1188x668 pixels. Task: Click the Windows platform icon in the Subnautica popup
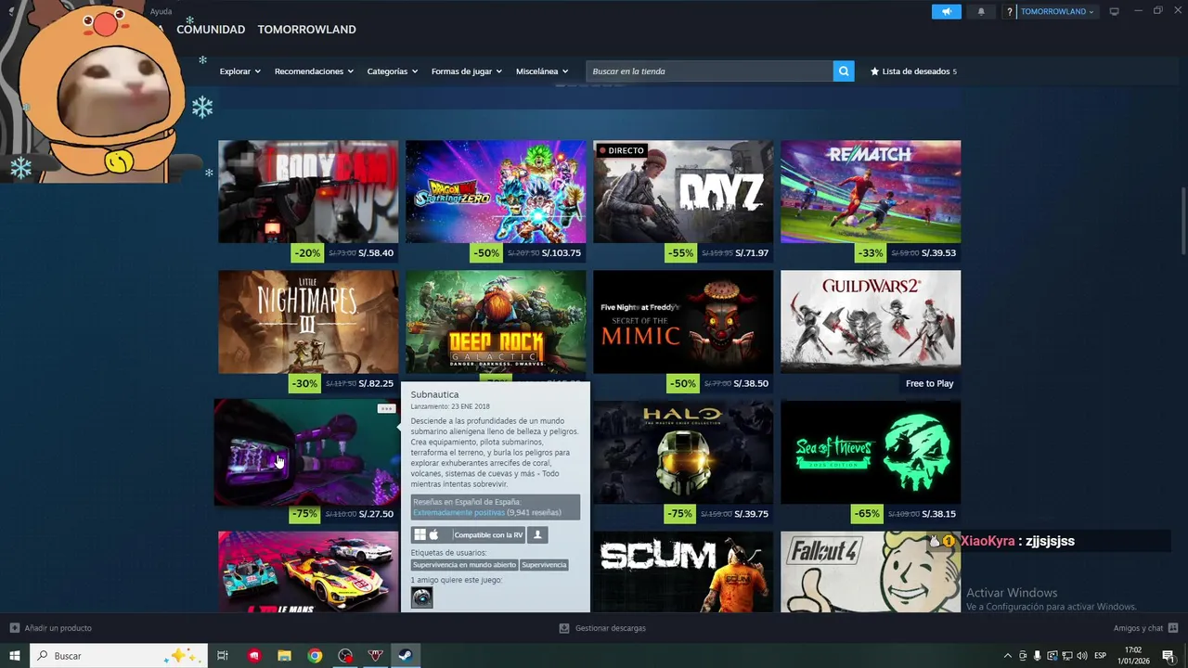click(420, 534)
